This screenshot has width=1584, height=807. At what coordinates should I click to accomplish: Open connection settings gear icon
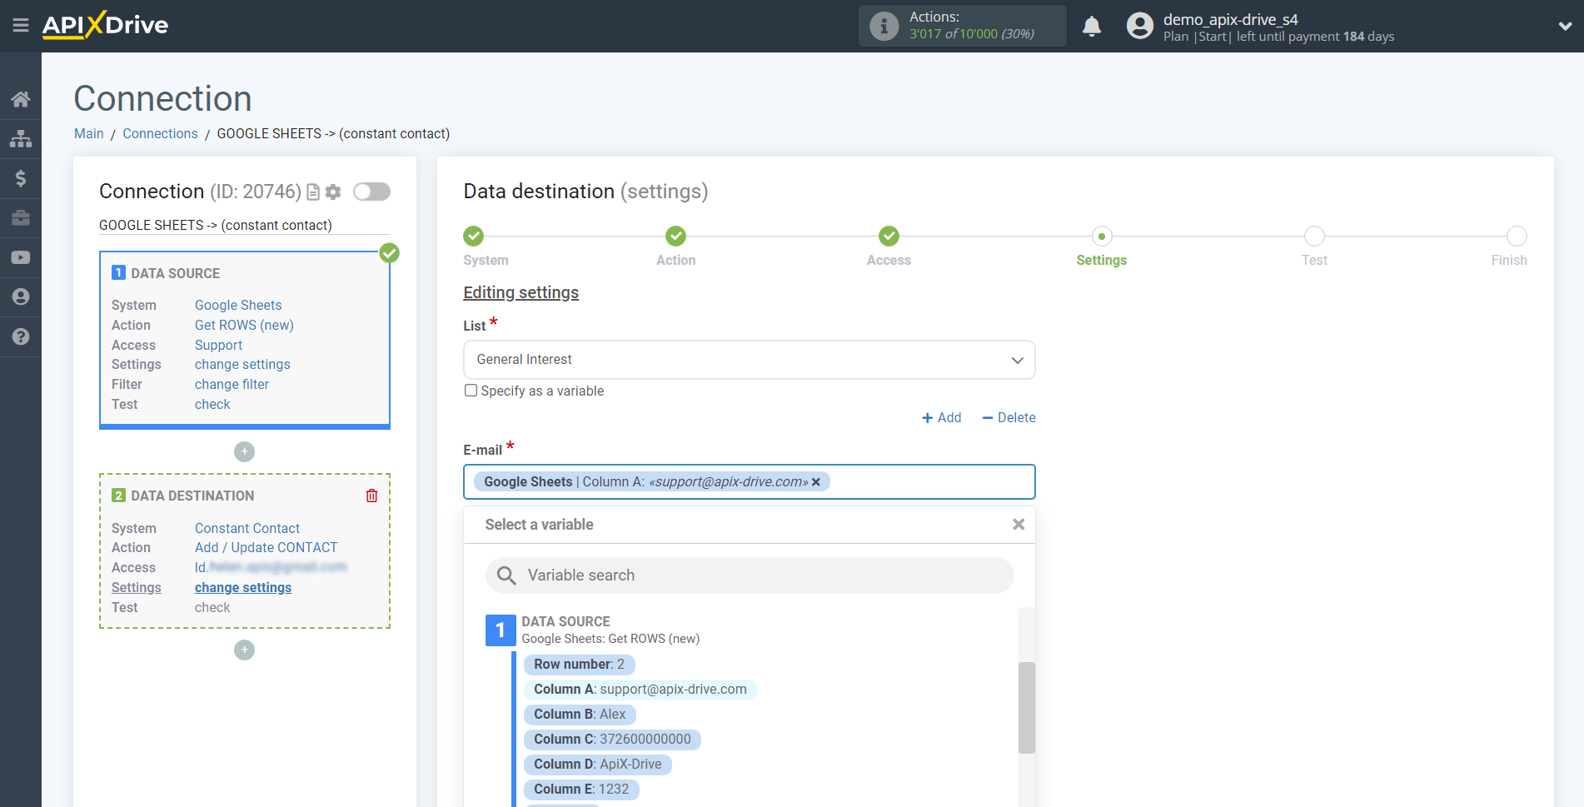point(333,192)
